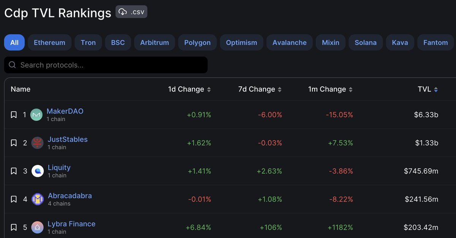This screenshot has height=238, width=456.
Task: Filter rankings by Ethereum
Action: coord(49,42)
